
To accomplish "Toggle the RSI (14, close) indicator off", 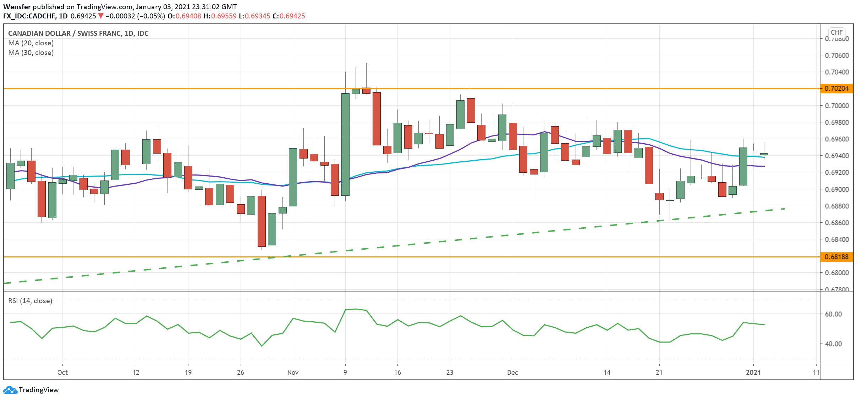I will pos(29,301).
